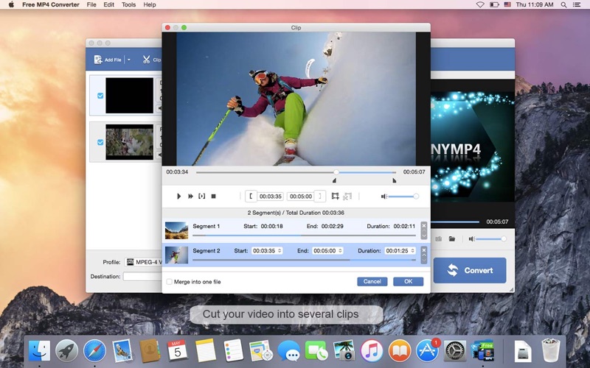Open the Apple menu
590x368 pixels.
(11, 4)
